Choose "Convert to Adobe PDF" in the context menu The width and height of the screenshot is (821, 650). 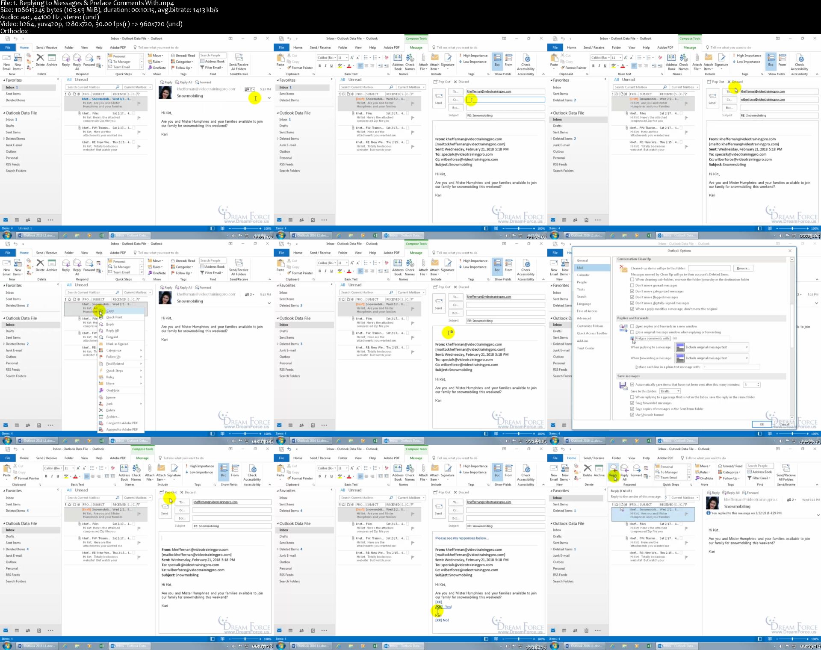122,423
